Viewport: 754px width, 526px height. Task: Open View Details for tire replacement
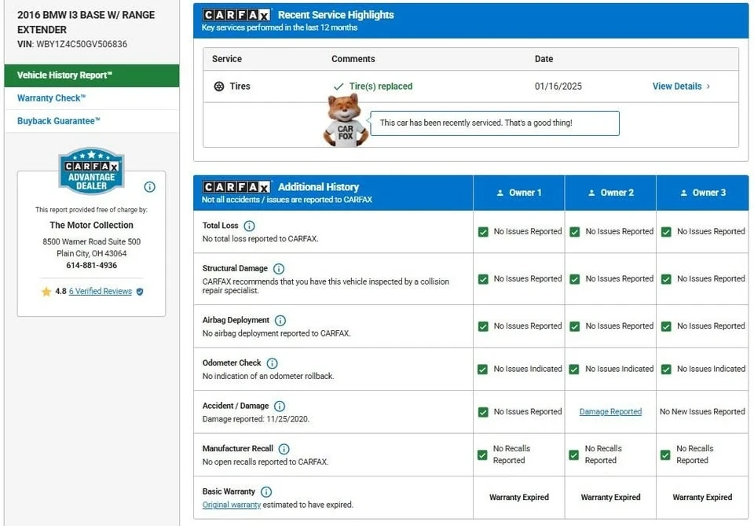(x=676, y=86)
